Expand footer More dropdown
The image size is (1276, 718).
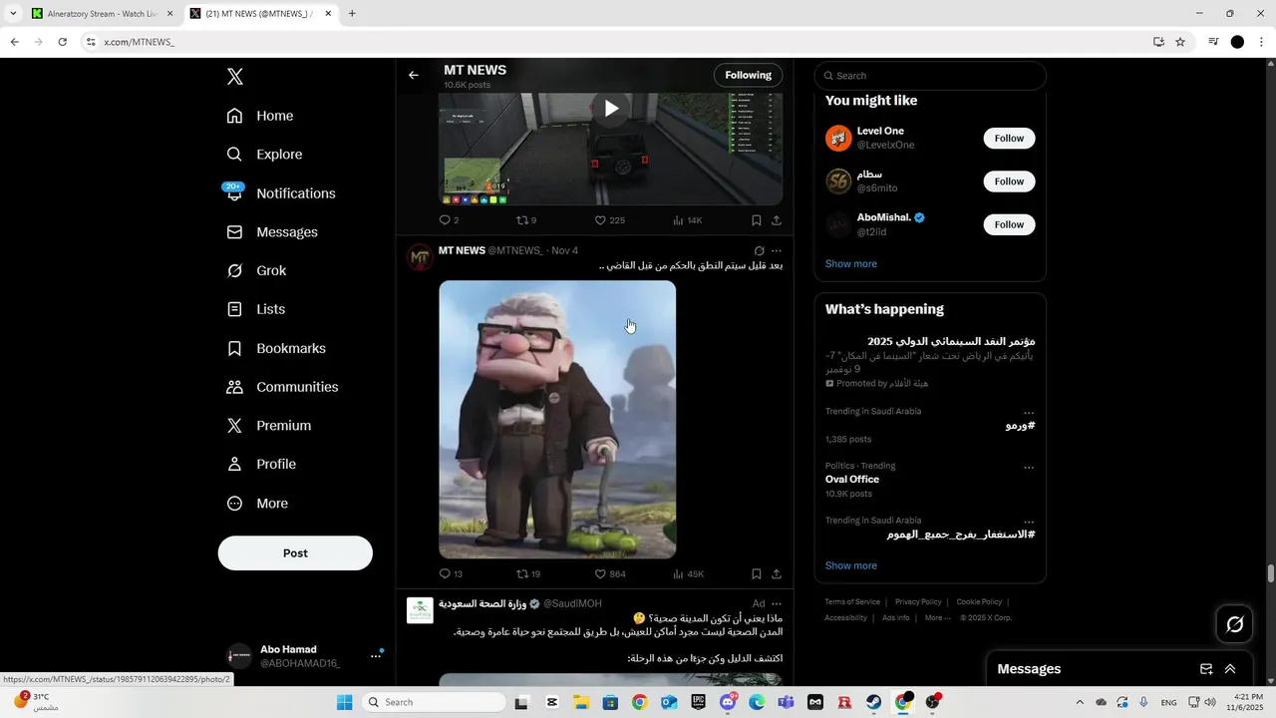937,618
